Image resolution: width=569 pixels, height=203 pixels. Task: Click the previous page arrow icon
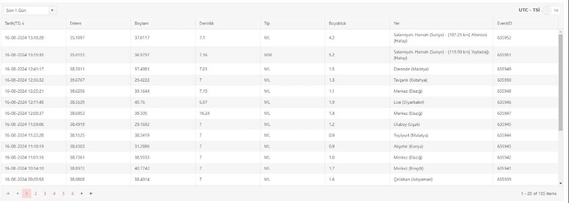point(17,194)
